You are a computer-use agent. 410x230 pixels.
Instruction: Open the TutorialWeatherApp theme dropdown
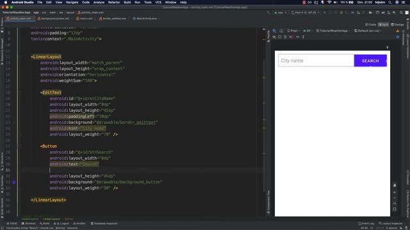pos(333,31)
